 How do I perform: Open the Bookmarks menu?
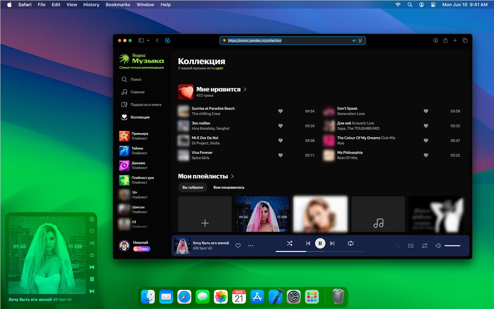click(x=118, y=4)
